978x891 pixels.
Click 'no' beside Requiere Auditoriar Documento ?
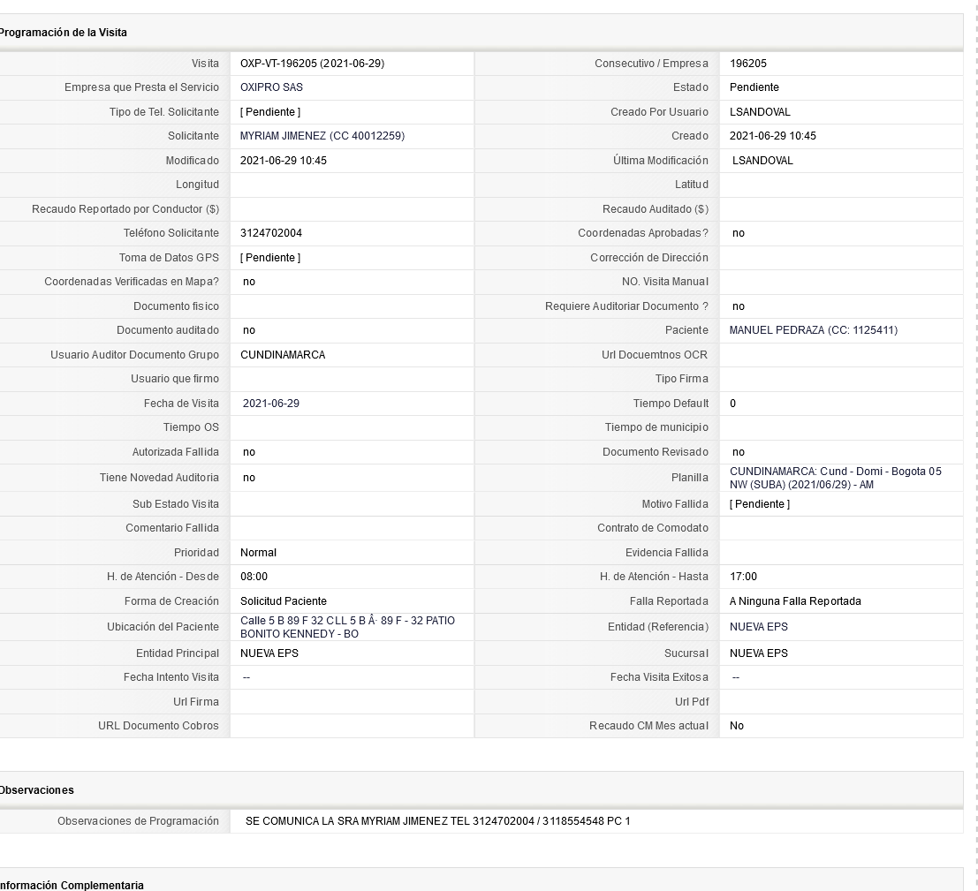(739, 306)
